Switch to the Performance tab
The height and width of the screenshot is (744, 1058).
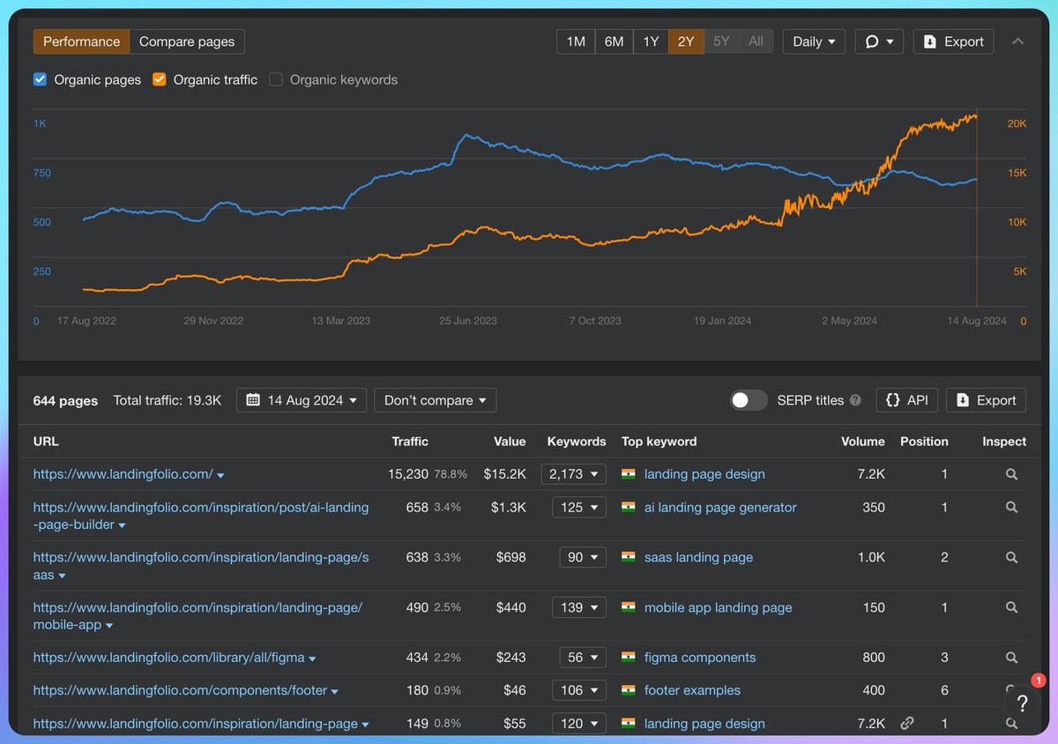pyautogui.click(x=81, y=41)
